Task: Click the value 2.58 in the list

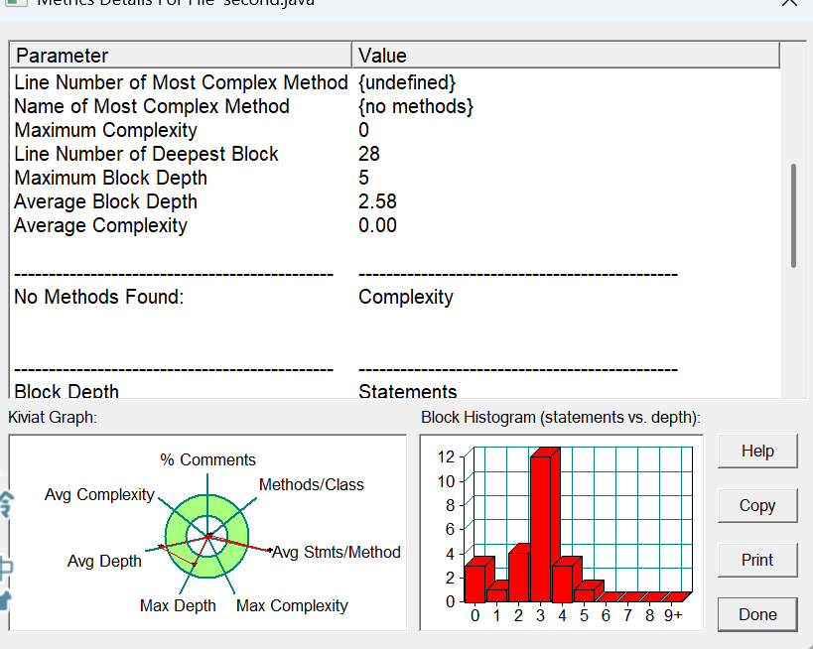Action: [x=377, y=201]
